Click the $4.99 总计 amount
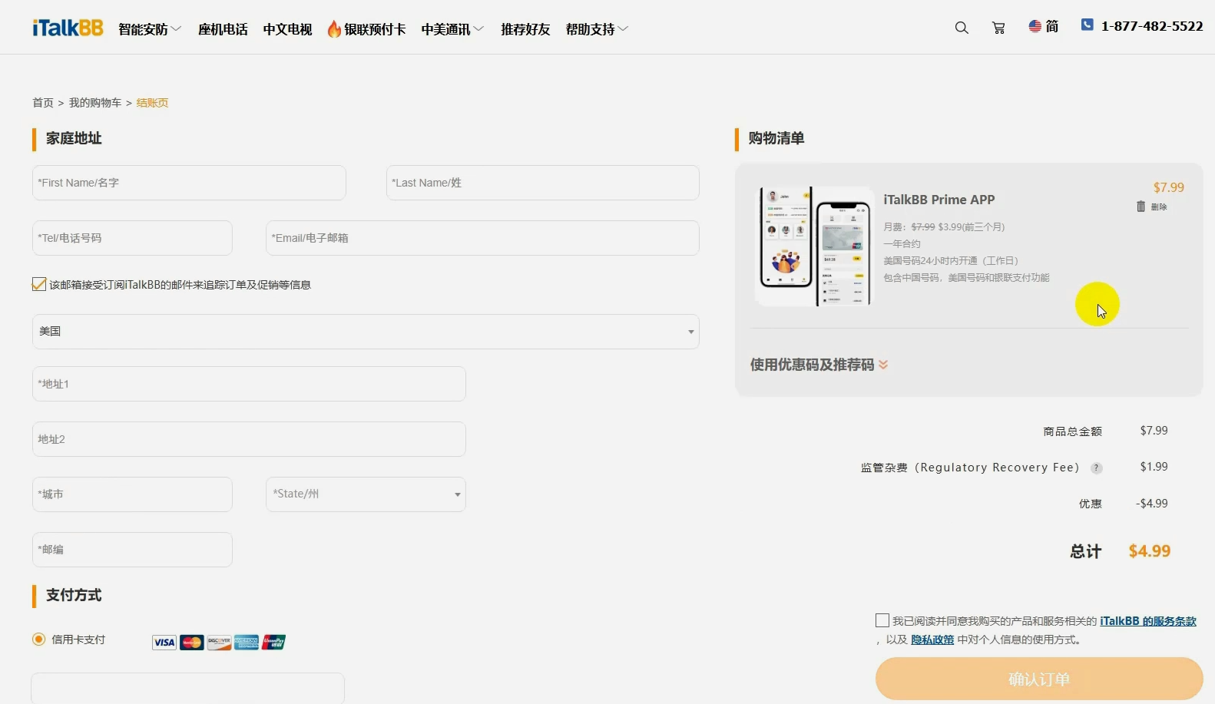1215x704 pixels. coord(1150,551)
